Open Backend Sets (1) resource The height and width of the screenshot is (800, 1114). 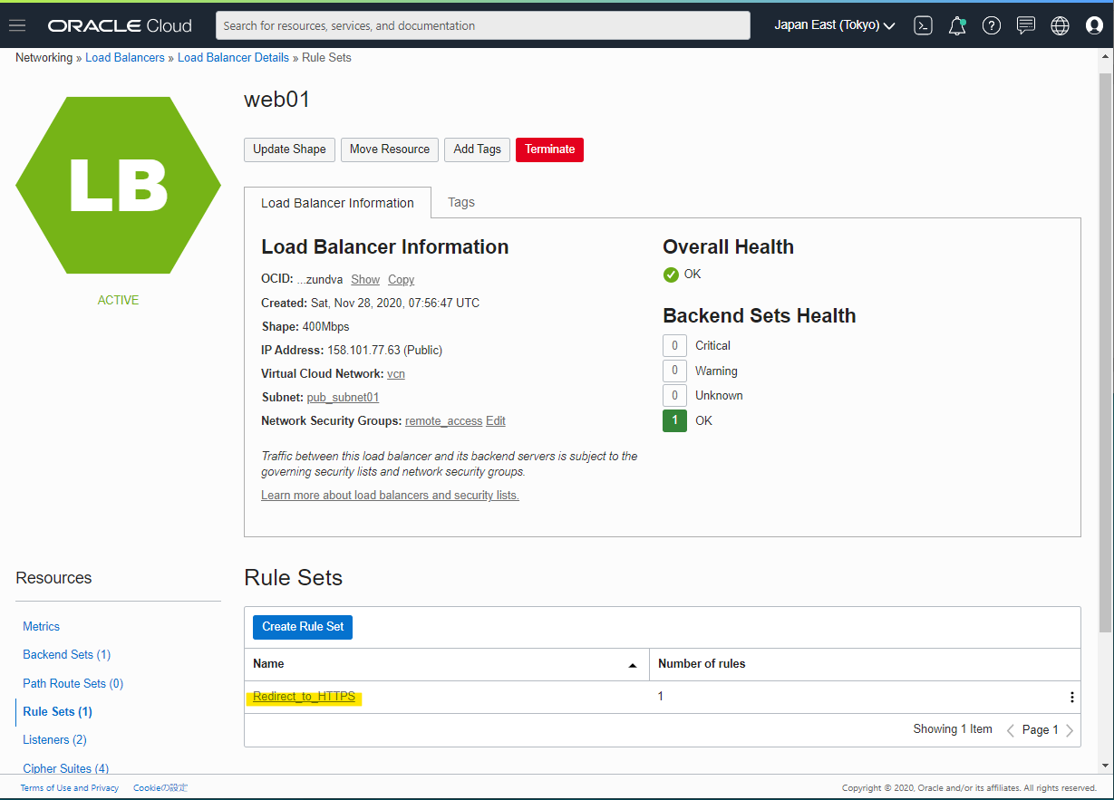click(66, 655)
